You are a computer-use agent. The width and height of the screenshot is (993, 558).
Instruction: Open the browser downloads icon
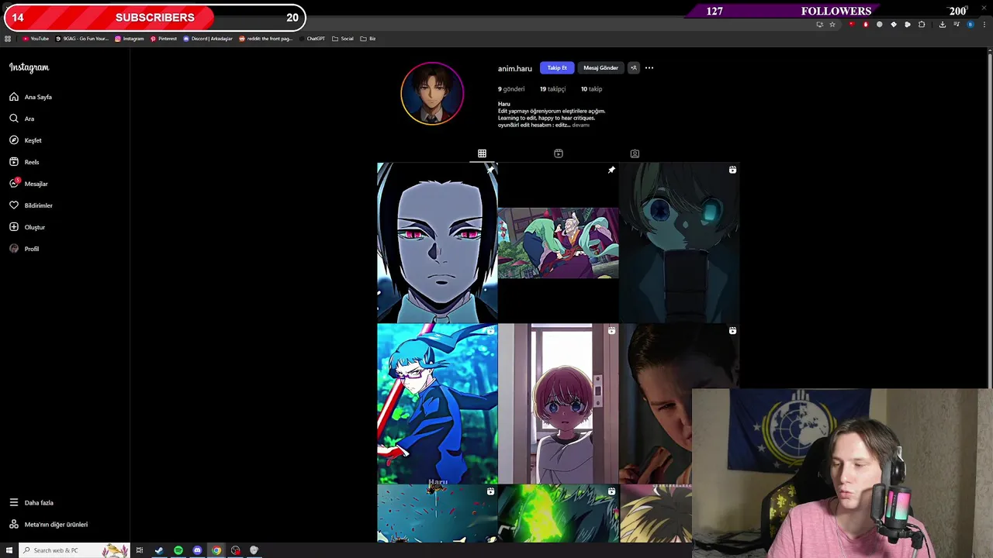pyautogui.click(x=942, y=24)
